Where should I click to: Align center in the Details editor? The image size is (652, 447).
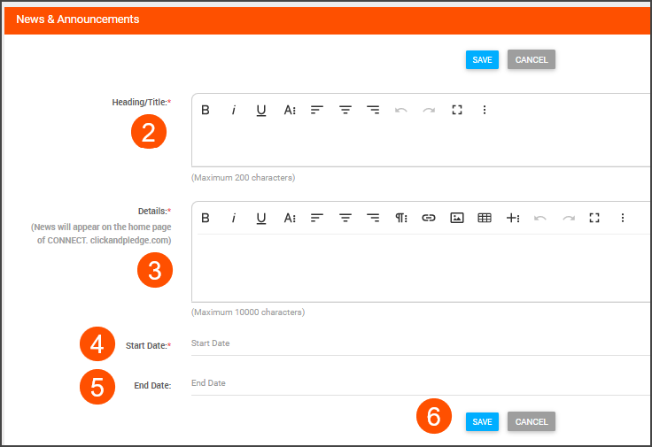(345, 218)
